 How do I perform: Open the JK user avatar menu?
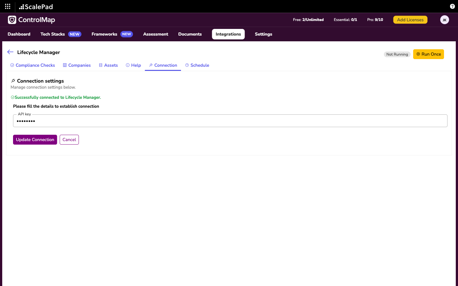coord(445,20)
